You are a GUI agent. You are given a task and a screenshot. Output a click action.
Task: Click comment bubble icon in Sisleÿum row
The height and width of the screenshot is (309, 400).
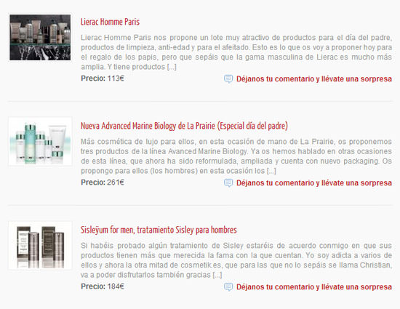pos(228,286)
